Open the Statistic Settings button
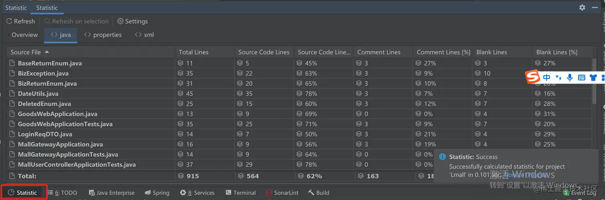This screenshot has height=200, width=605. pos(132,21)
